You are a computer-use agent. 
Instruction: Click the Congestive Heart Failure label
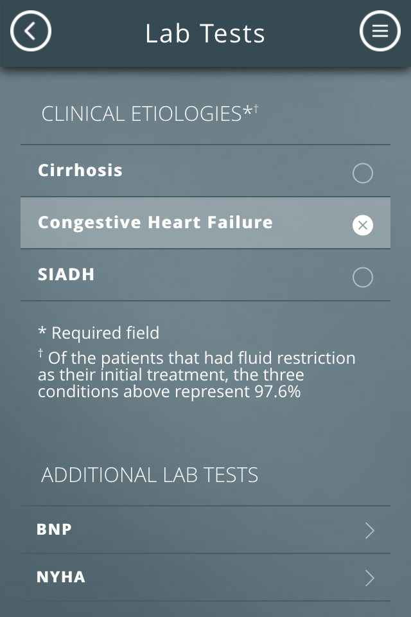pyautogui.click(x=155, y=222)
